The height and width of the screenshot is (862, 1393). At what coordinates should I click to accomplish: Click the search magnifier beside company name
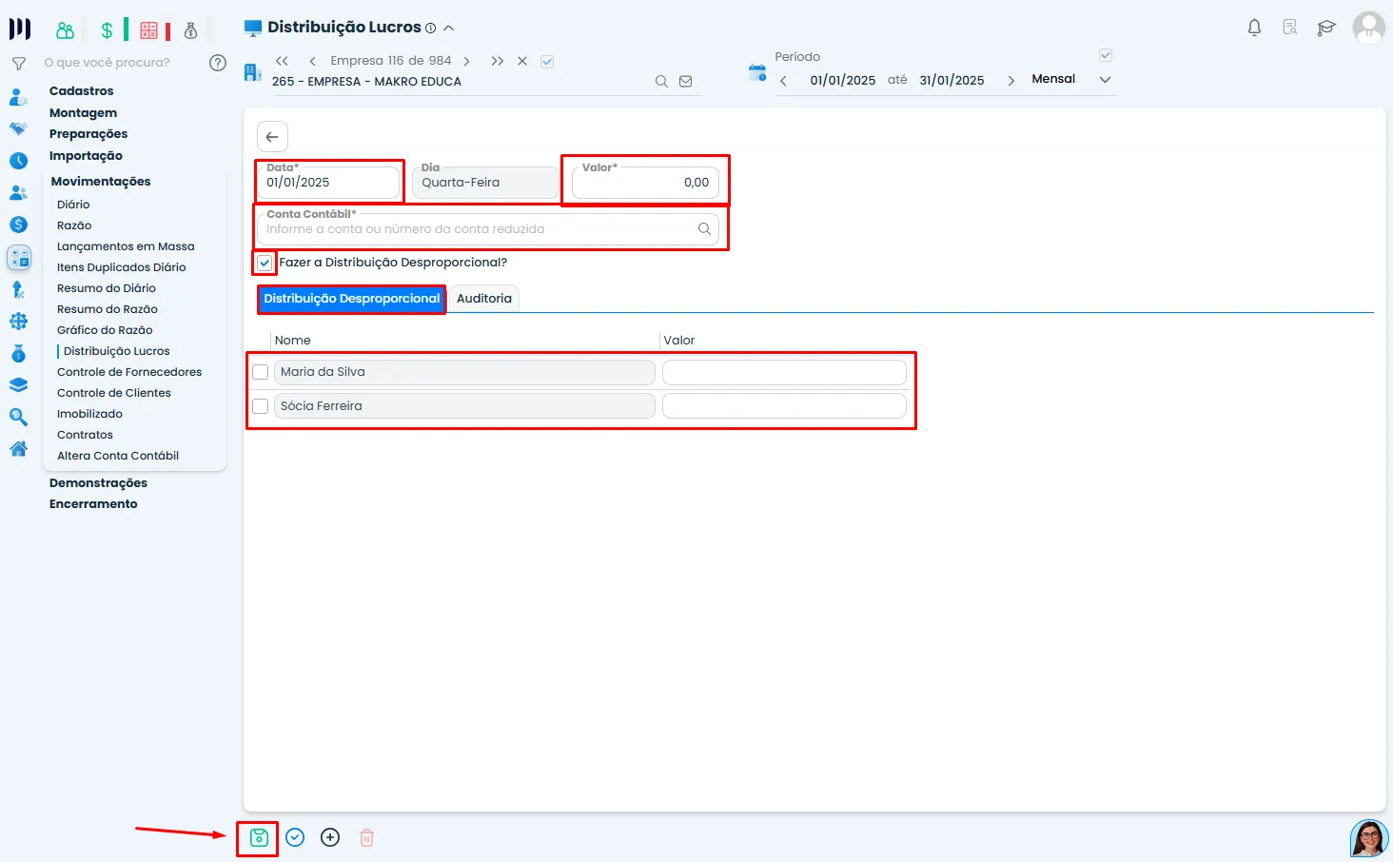pos(661,82)
